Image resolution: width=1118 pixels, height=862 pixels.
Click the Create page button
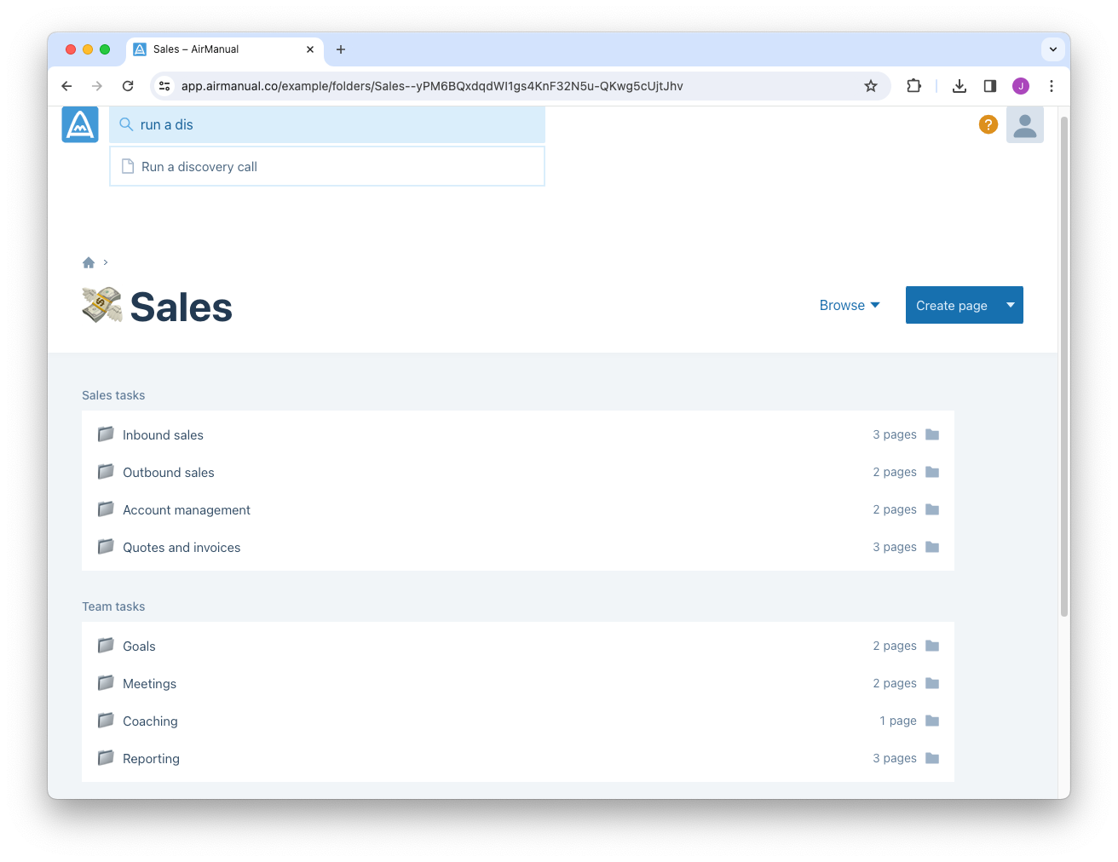(x=952, y=305)
